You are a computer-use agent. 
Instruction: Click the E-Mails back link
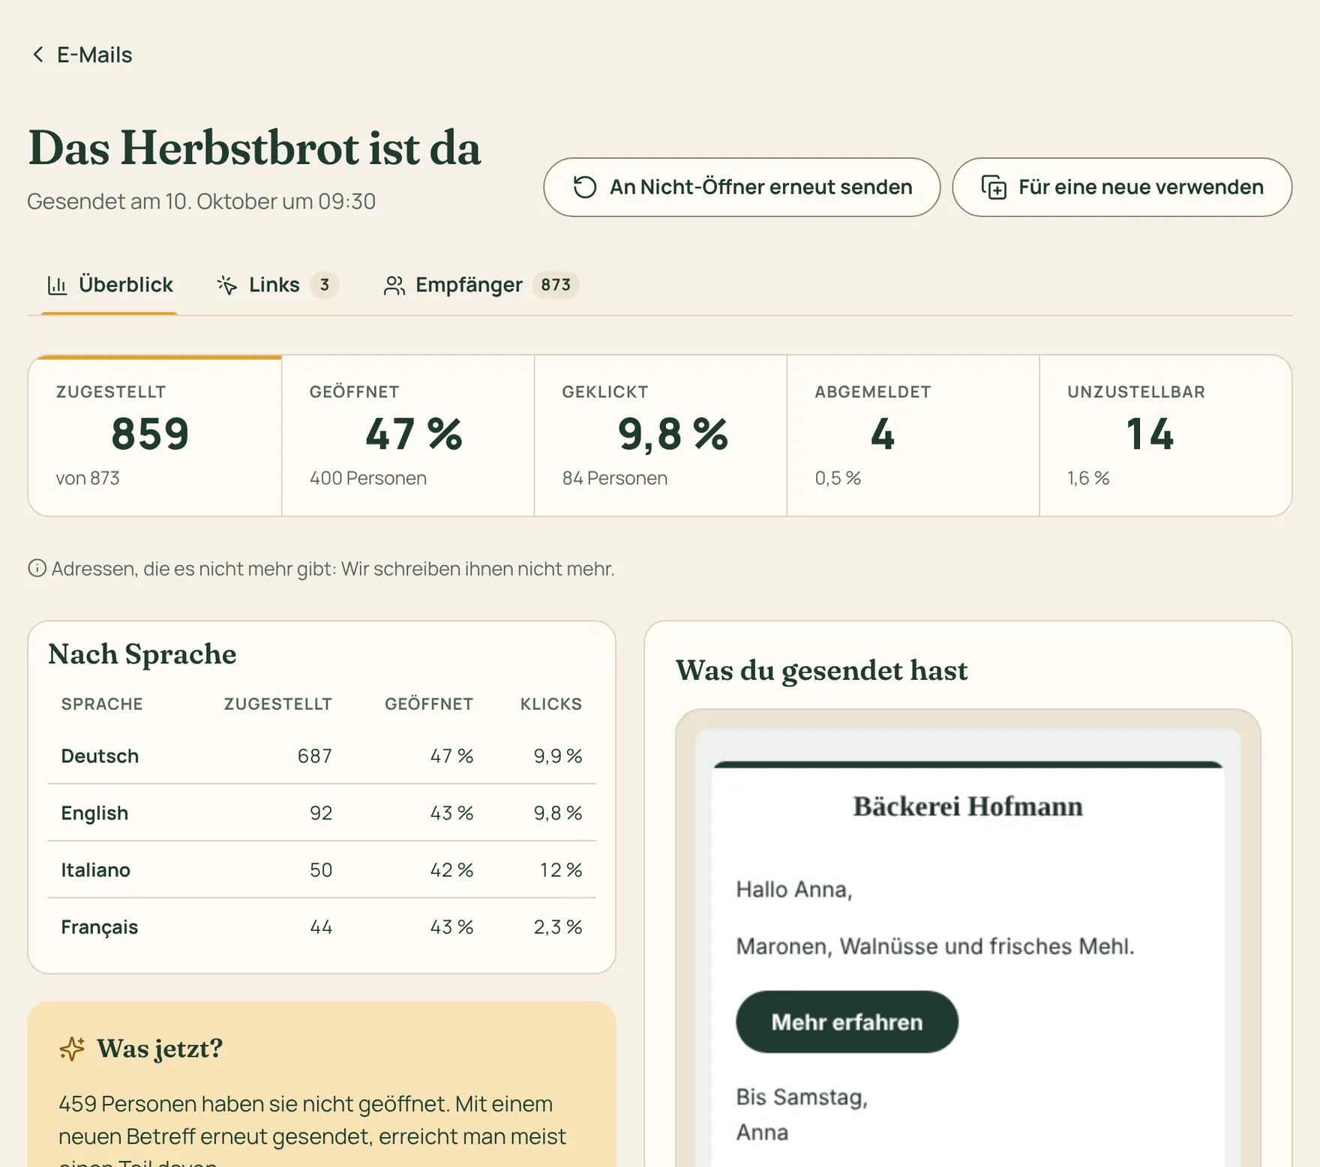[82, 55]
